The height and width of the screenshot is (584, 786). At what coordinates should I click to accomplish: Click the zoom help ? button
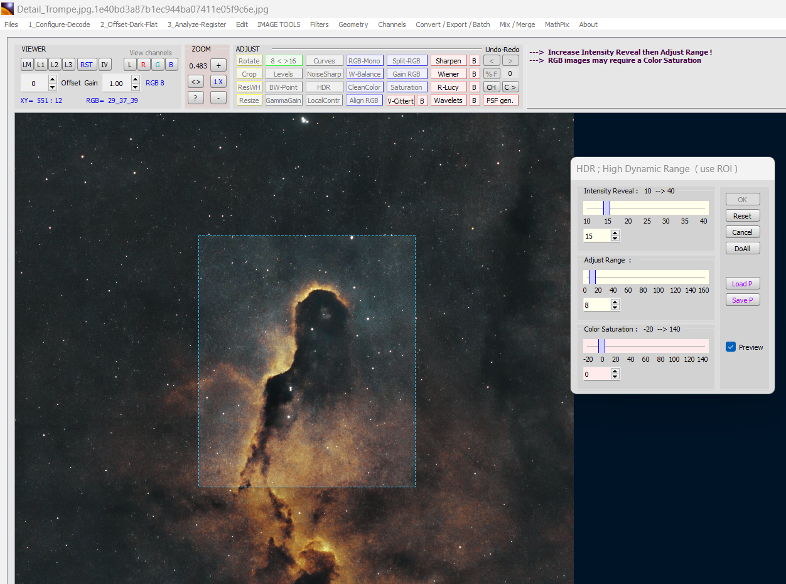pos(196,98)
